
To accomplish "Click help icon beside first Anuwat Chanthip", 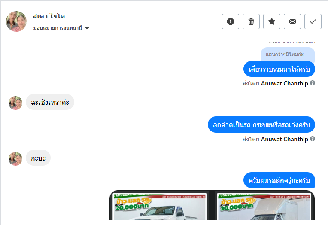I will coord(313,83).
